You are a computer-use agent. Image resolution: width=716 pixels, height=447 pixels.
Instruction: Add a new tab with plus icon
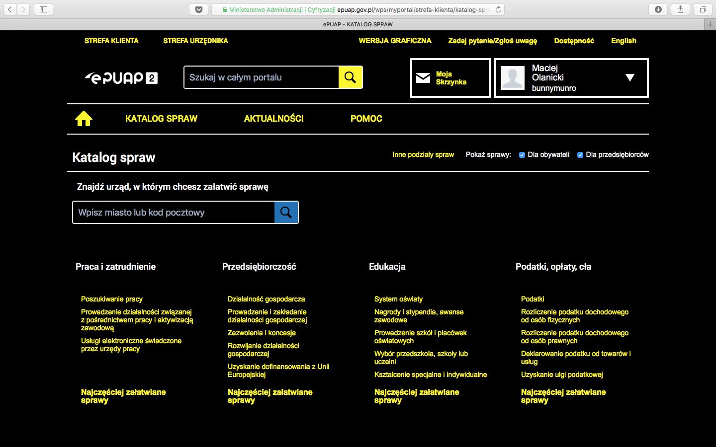click(710, 24)
